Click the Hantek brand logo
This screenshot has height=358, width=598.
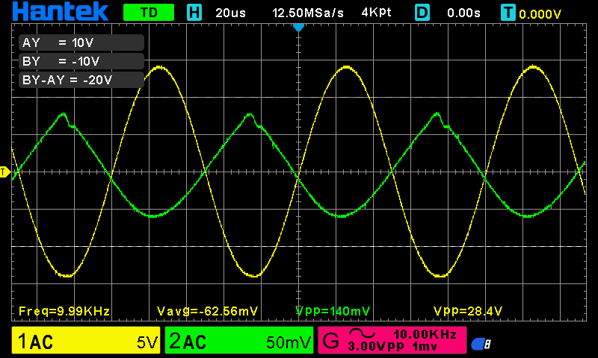click(x=61, y=12)
